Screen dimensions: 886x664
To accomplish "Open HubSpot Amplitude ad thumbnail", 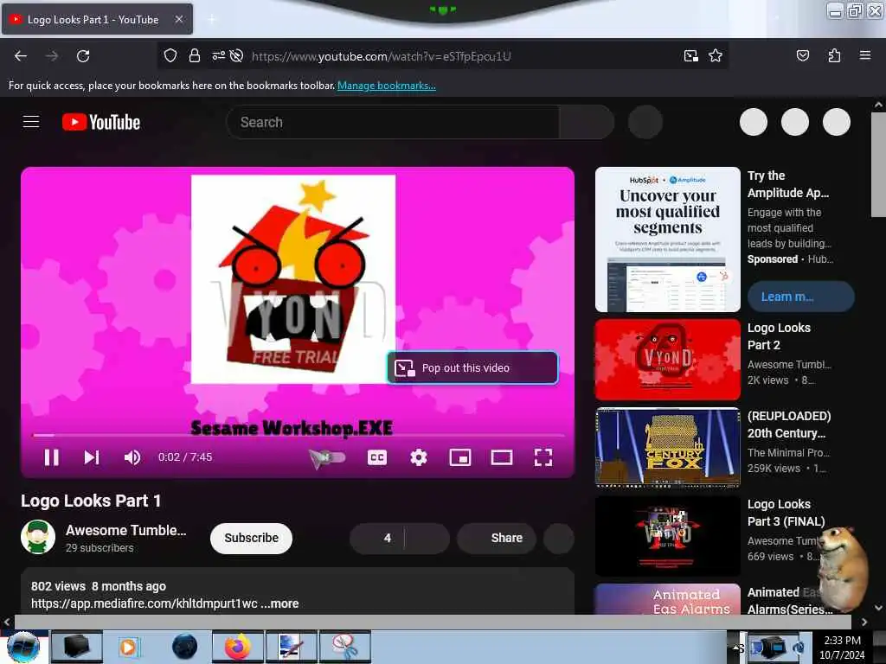I will point(668,239).
